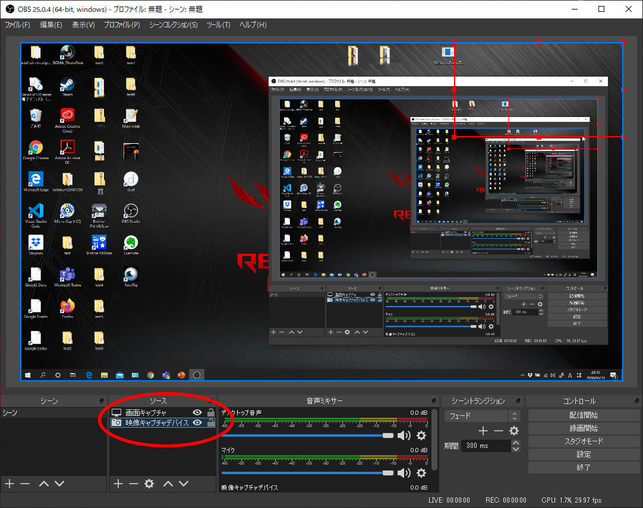Image resolution: width=643 pixels, height=508 pixels.
Task: Click the Visual Studio Code desktop icon in the preview
Action: [x=36, y=215]
